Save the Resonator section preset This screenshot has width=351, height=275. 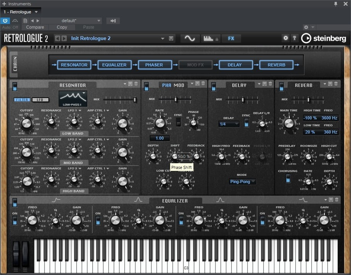pyautogui.click(x=130, y=84)
